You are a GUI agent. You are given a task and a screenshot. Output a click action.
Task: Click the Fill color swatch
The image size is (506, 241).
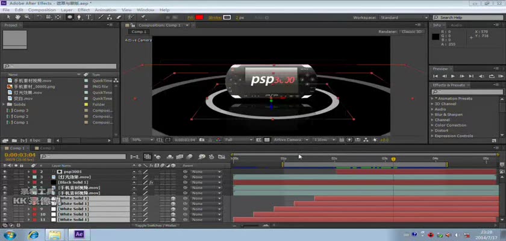click(x=199, y=17)
